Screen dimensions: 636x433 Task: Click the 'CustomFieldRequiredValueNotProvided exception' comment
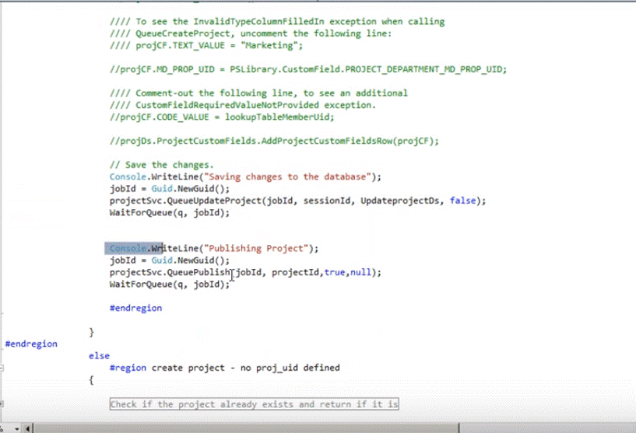pyautogui.click(x=243, y=105)
